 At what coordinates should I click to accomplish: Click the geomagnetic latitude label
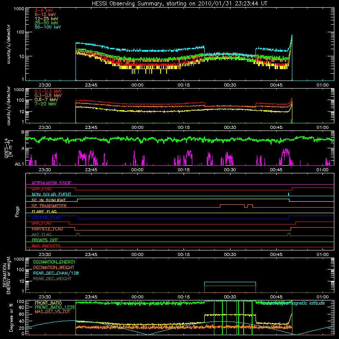coord(293,303)
